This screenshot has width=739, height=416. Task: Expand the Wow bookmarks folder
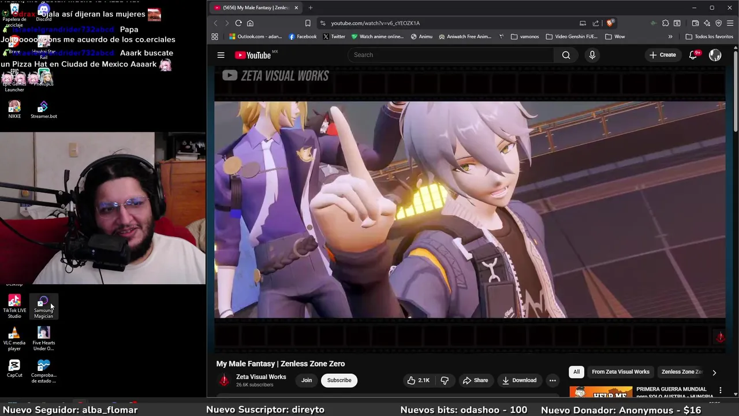[615, 36]
